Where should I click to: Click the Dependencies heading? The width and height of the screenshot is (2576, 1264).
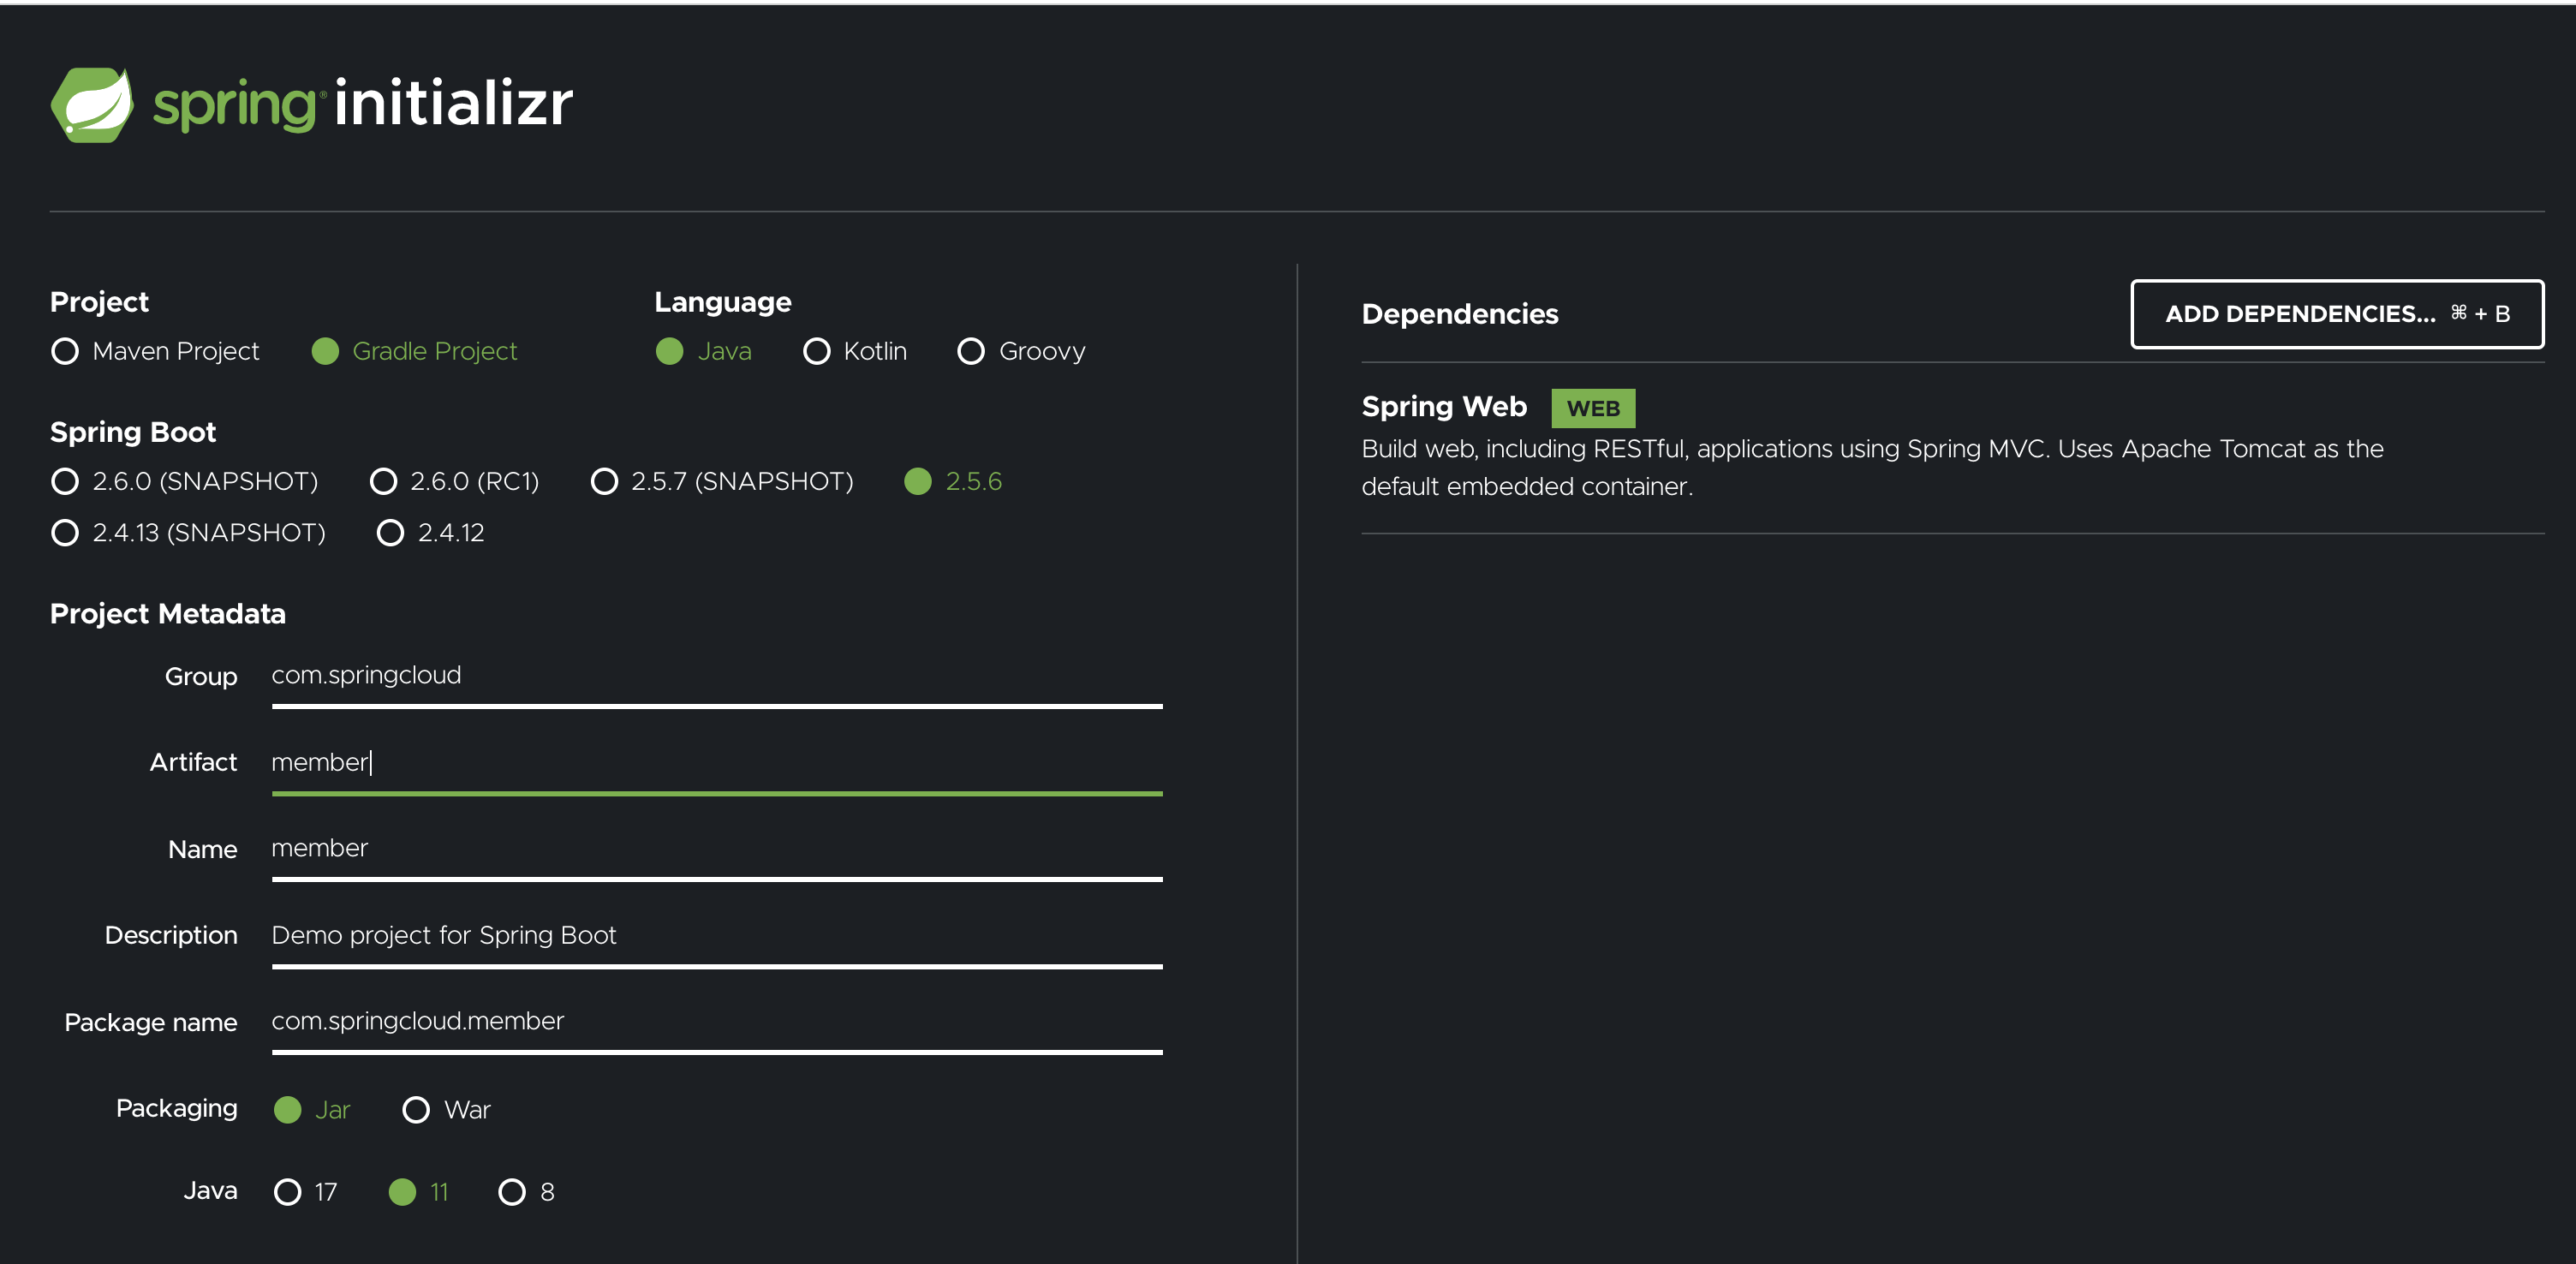point(1460,314)
